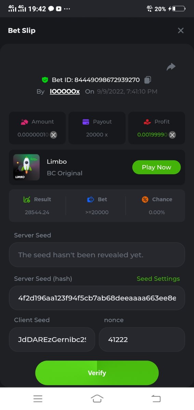Open the IOOOOOx user profile link

point(65,92)
